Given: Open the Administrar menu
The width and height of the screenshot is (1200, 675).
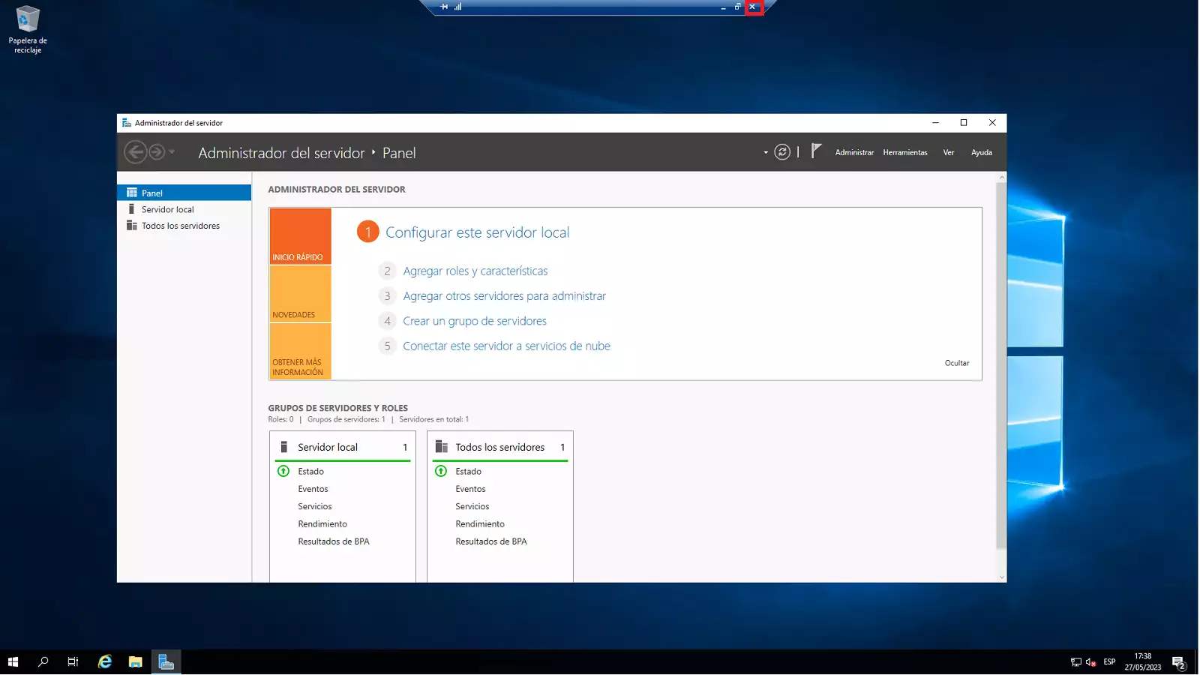Looking at the screenshot, I should point(854,152).
